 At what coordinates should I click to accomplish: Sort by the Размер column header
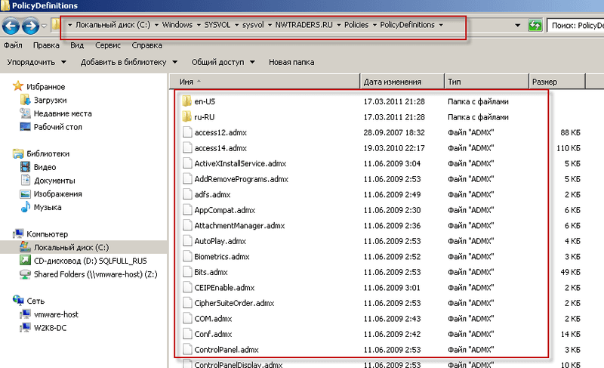pyautogui.click(x=557, y=82)
